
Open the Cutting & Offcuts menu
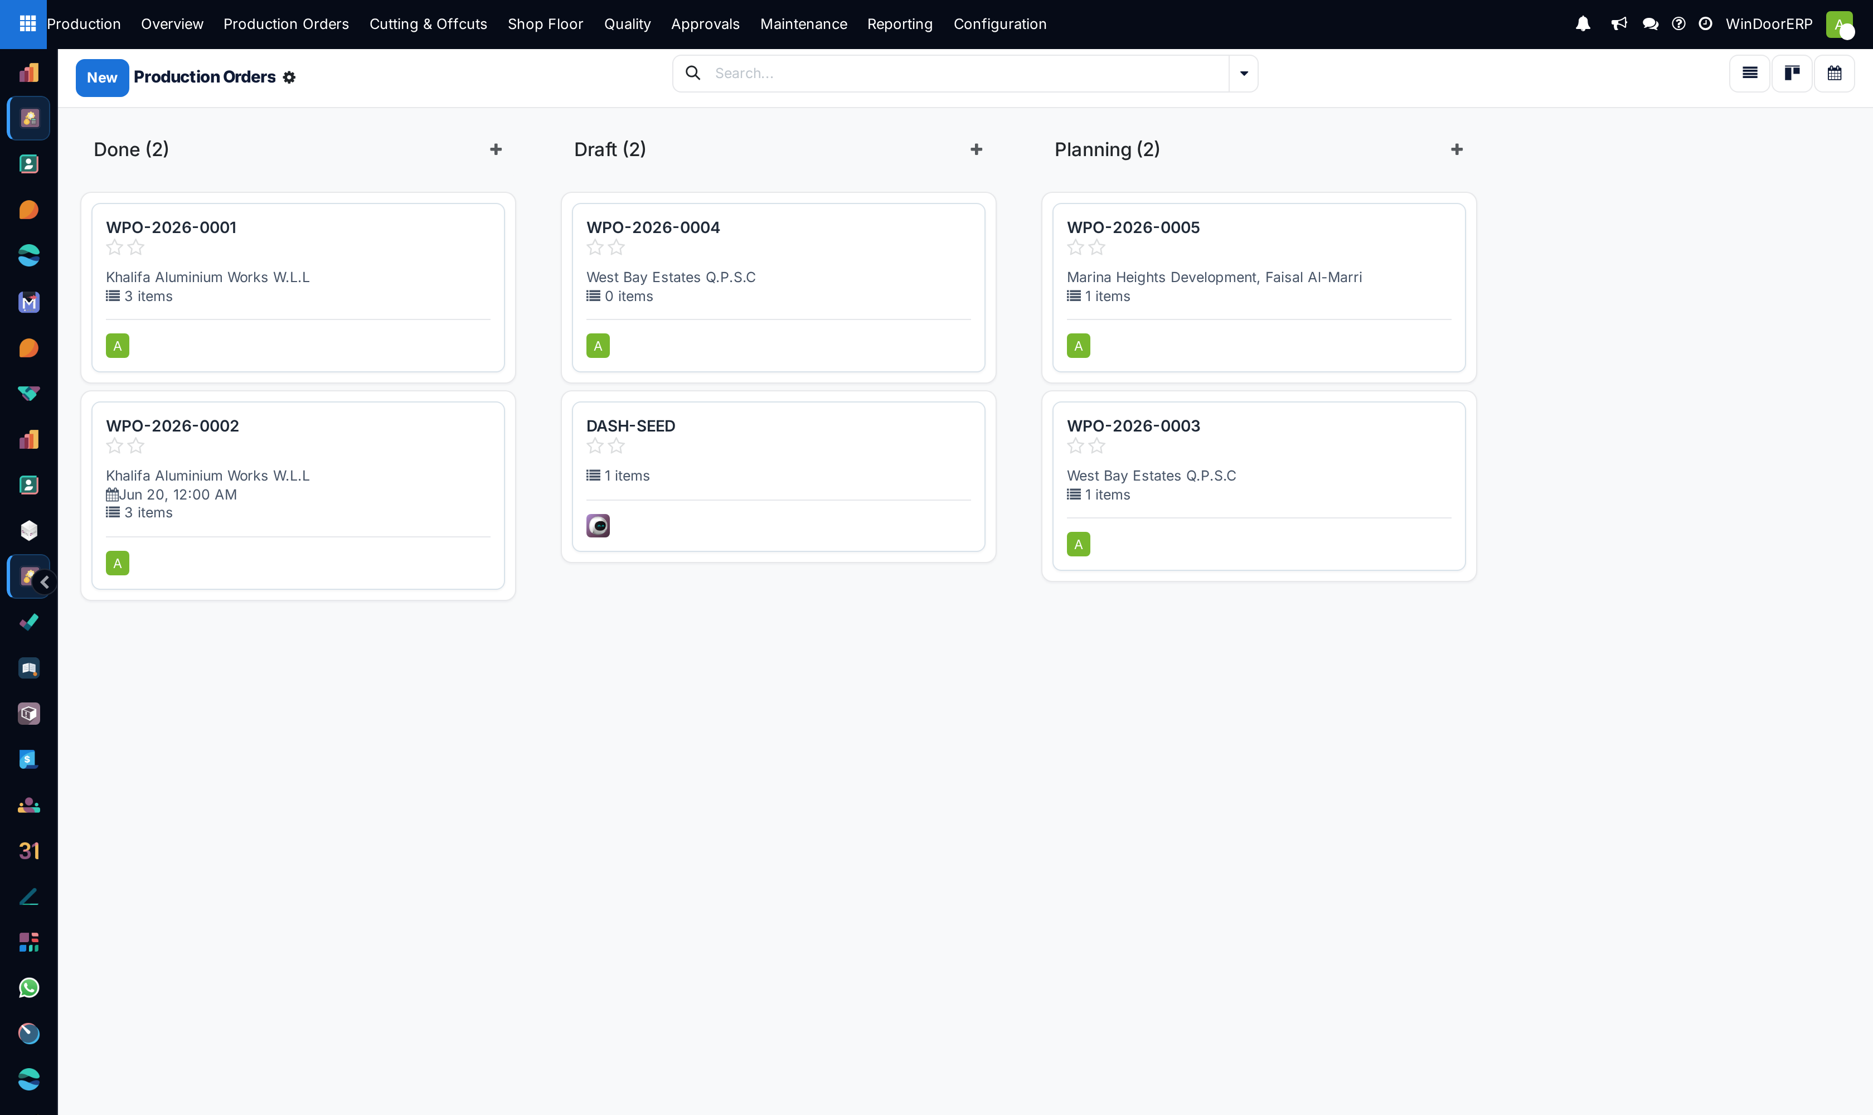click(x=428, y=24)
